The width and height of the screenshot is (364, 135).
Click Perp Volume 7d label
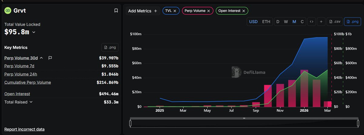coord(19,66)
